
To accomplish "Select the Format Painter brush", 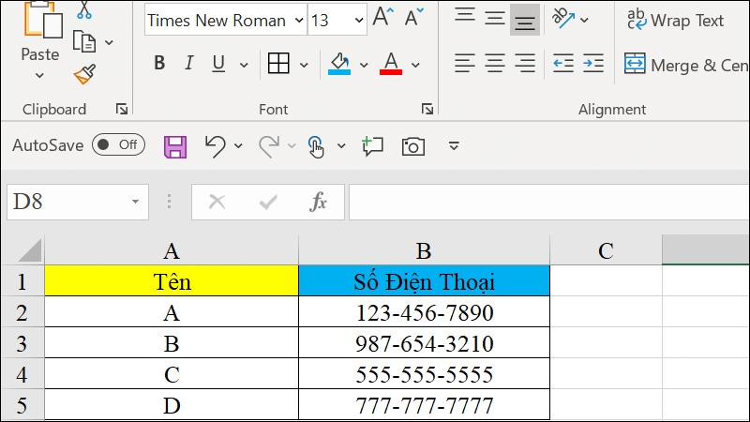I will [x=84, y=74].
